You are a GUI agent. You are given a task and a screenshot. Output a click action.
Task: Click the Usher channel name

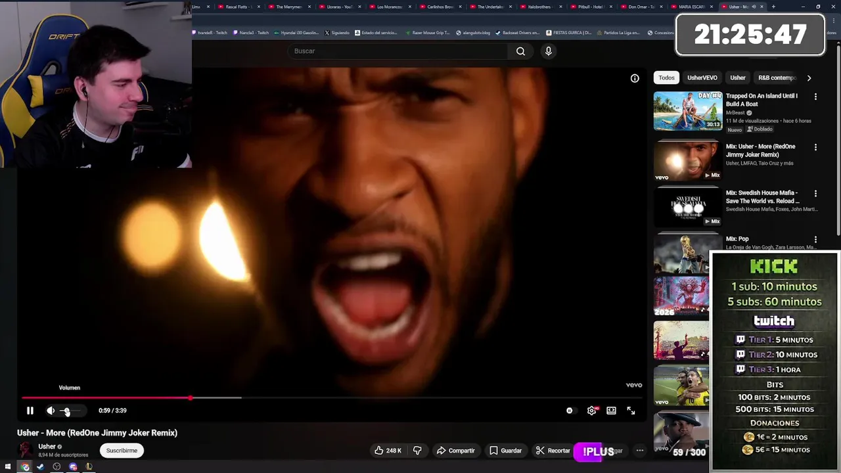coord(47,447)
